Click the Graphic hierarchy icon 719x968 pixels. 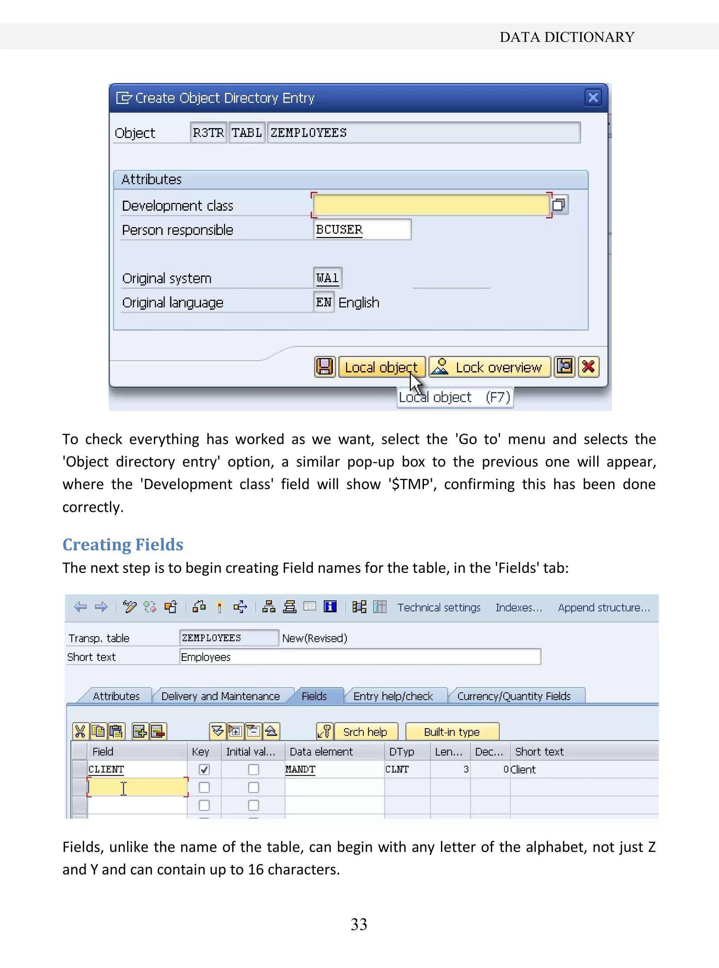click(x=359, y=607)
